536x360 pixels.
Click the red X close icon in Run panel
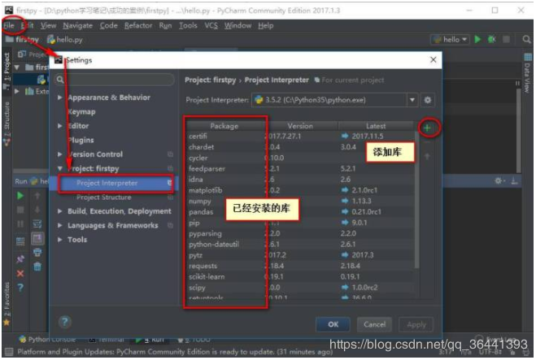tap(20, 274)
